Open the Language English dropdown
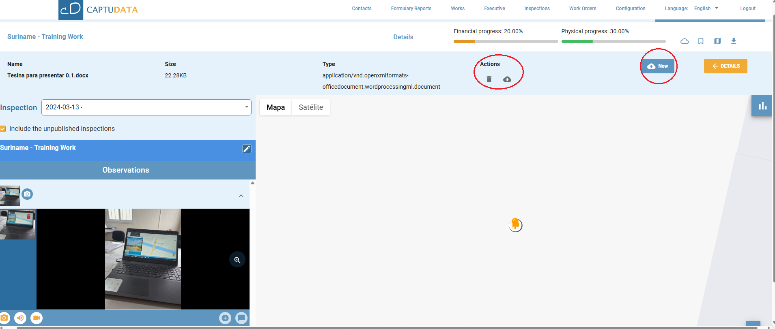 [706, 9]
